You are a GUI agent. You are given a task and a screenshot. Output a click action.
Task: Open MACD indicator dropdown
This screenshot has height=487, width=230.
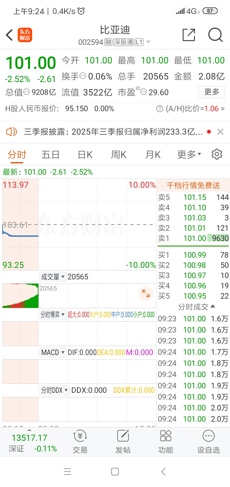(53, 352)
